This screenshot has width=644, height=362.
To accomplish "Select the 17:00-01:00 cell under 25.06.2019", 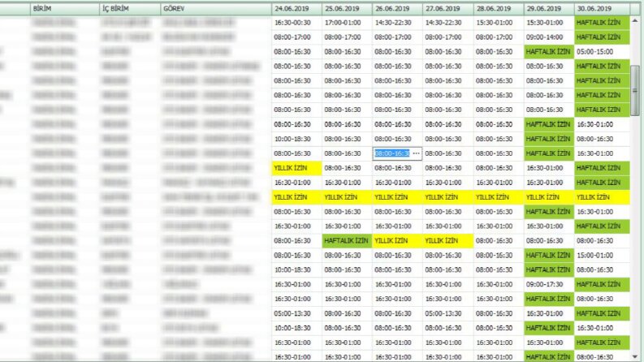I will (x=347, y=23).
